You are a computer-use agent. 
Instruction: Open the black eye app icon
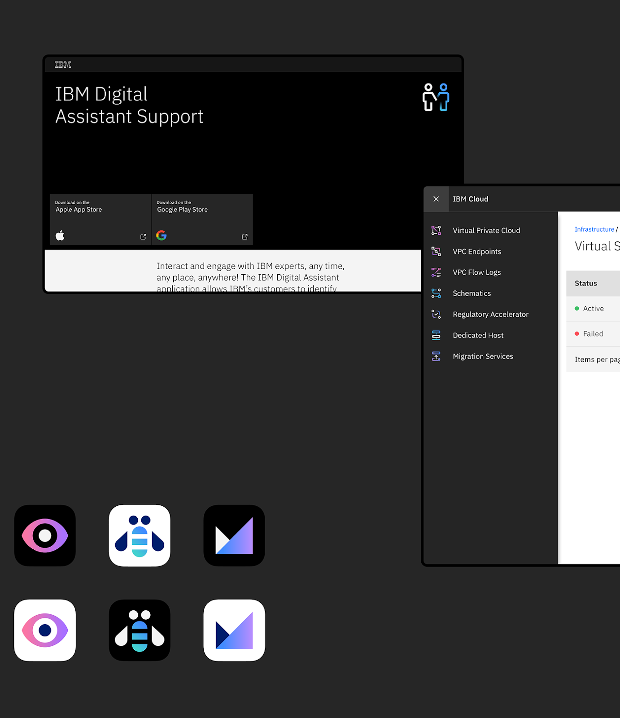pos(45,535)
